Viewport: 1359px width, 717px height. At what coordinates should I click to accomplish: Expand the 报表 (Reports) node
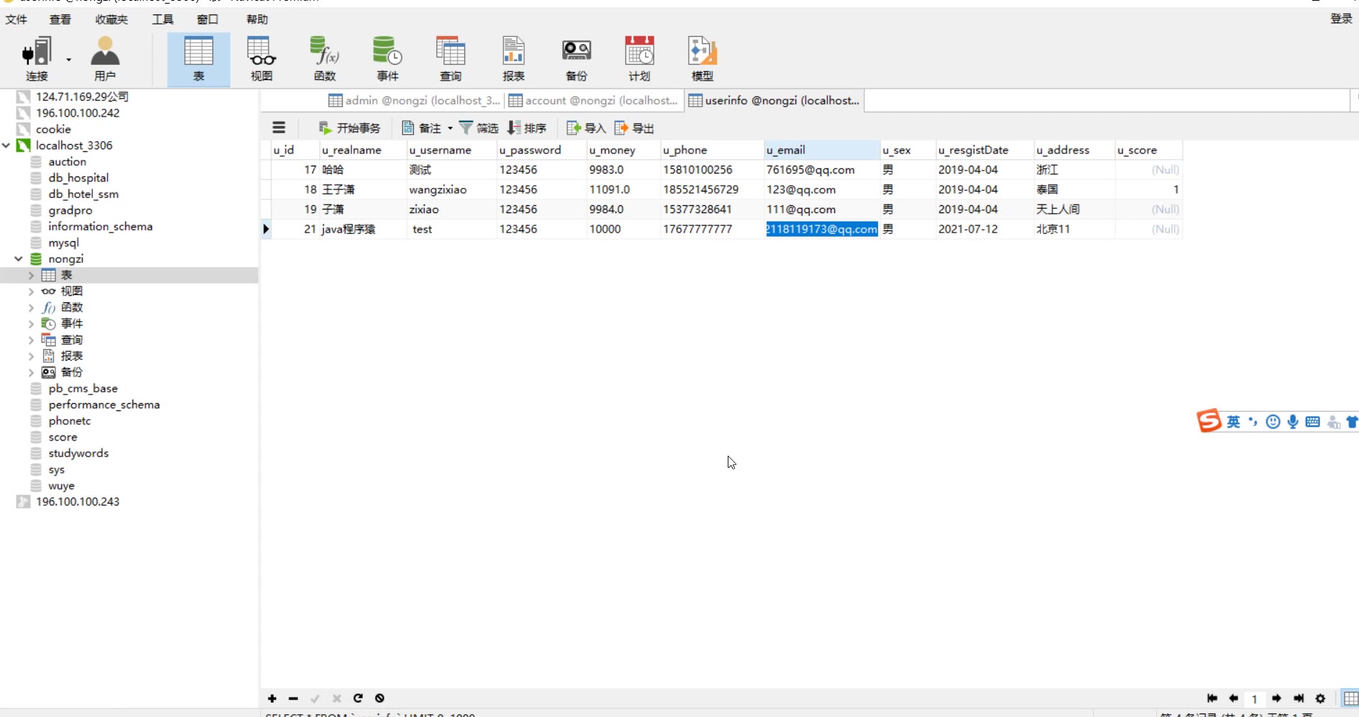(31, 356)
